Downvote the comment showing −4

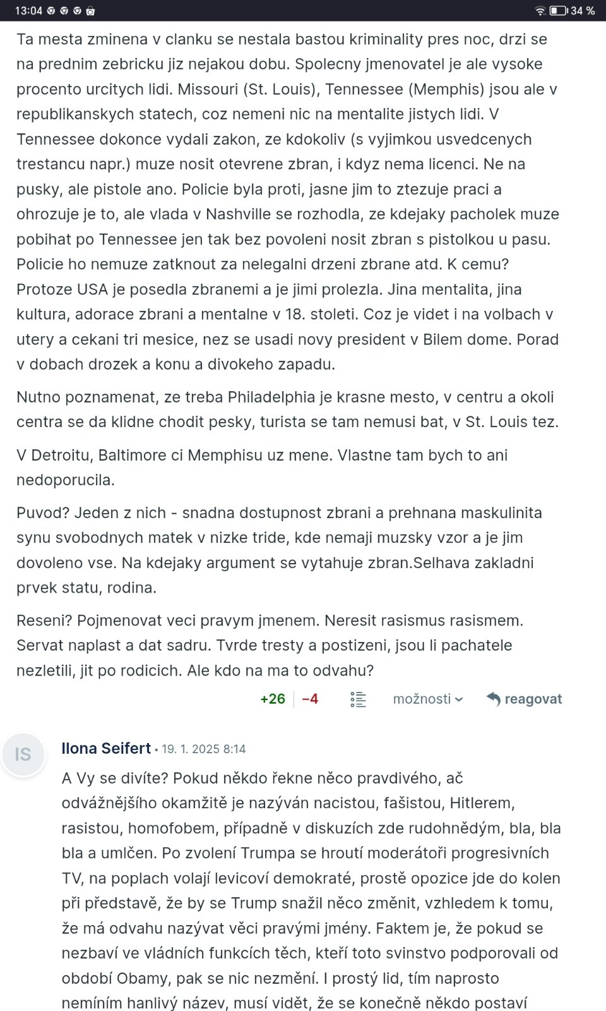click(x=310, y=699)
